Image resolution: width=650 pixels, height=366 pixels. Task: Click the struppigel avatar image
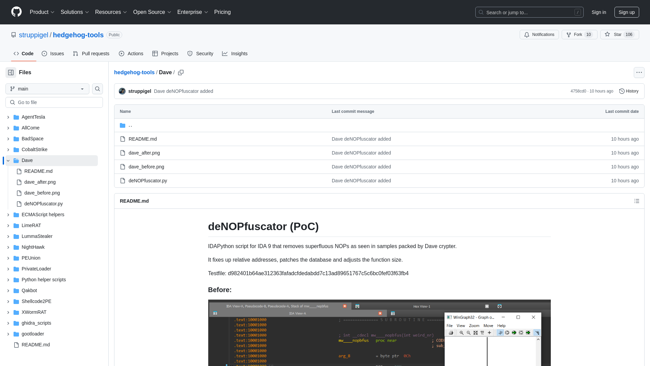point(122,91)
